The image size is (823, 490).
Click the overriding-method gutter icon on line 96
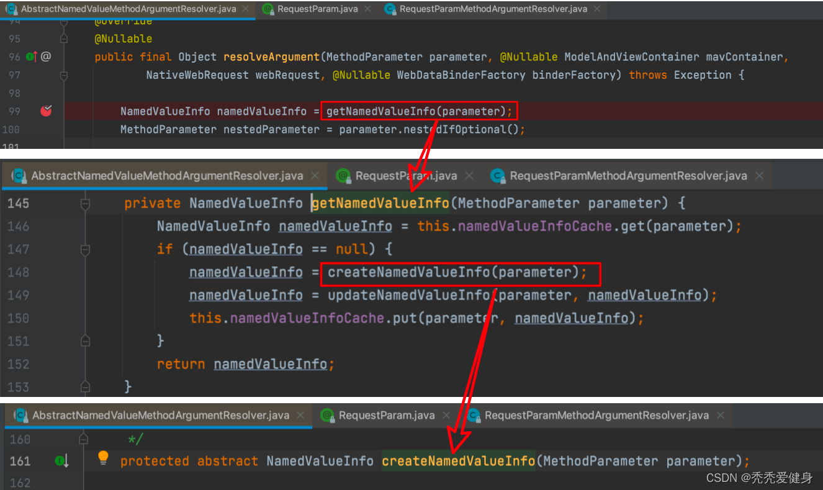coord(32,56)
